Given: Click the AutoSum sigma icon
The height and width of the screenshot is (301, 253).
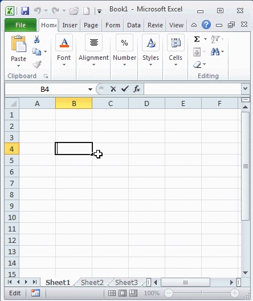Looking at the screenshot, I should tap(197, 39).
